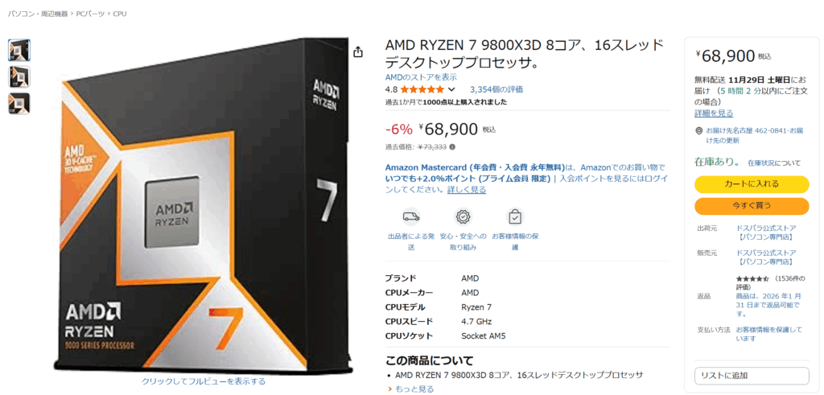The height and width of the screenshot is (395, 824).
Task: Click the 今すぐ買う button
Action: (x=752, y=206)
